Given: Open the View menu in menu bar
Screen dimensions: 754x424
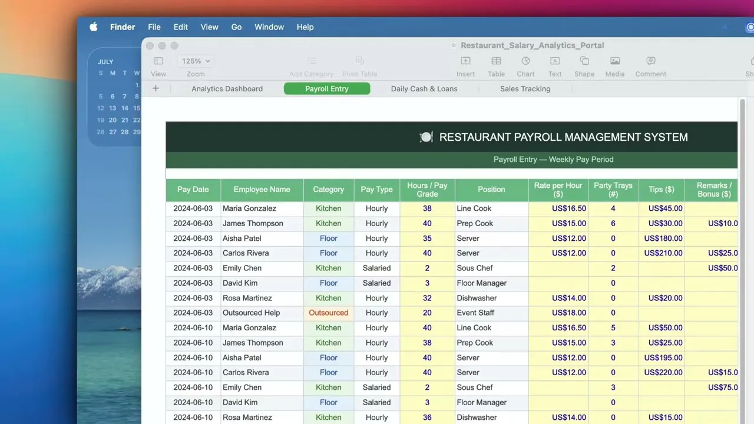Looking at the screenshot, I should pyautogui.click(x=209, y=27).
